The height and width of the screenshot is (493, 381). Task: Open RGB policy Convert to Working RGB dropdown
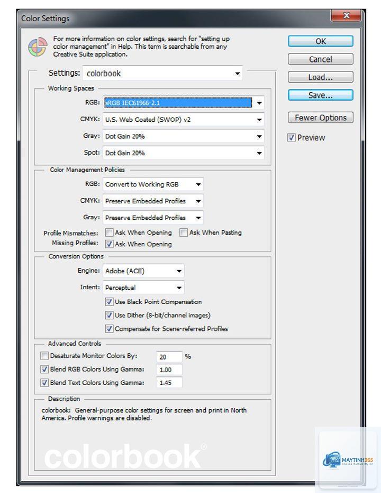coord(153,184)
